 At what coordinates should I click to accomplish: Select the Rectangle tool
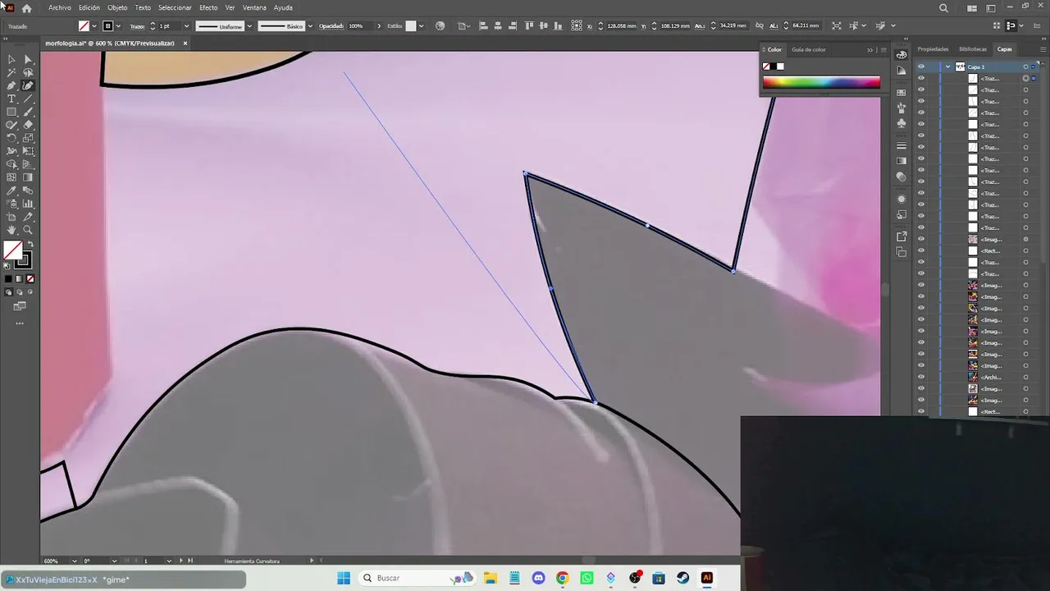(11, 112)
